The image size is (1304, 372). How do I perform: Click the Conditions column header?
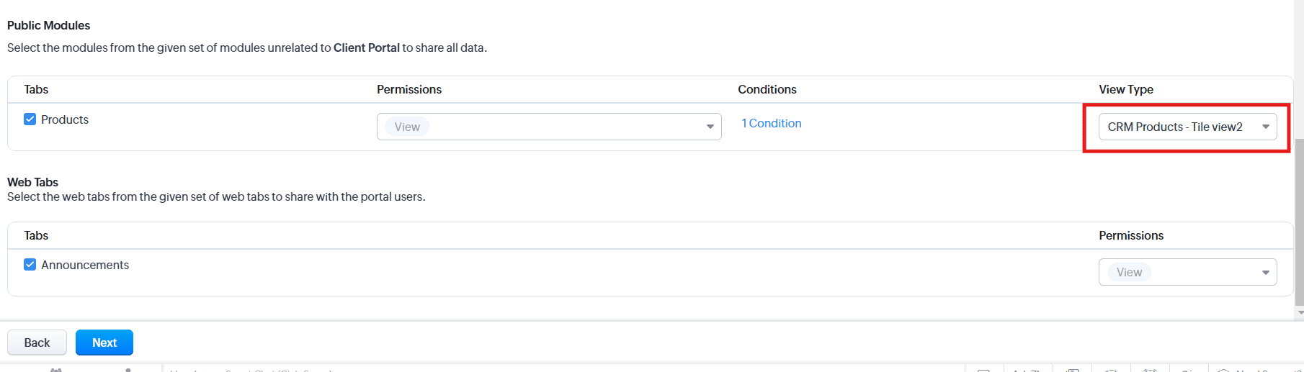click(x=767, y=89)
